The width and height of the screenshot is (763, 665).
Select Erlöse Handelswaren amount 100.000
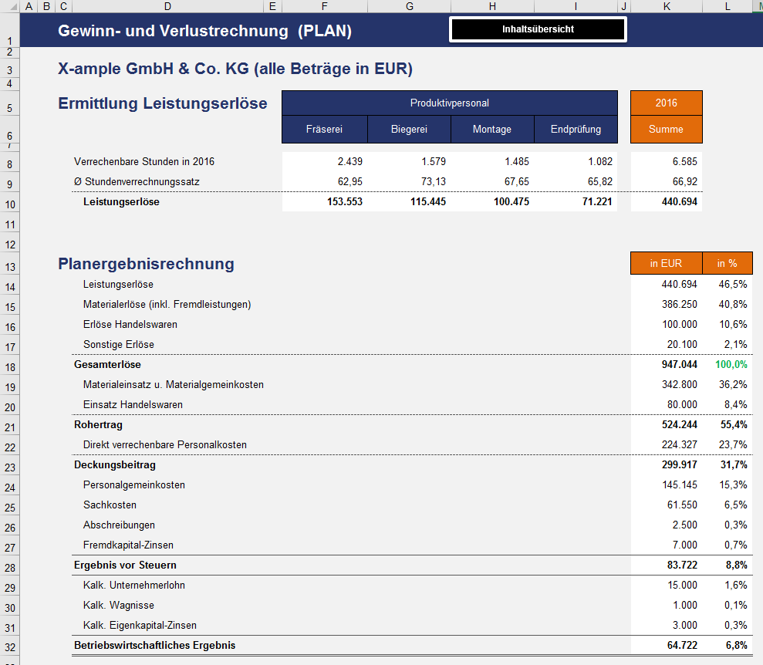click(666, 324)
